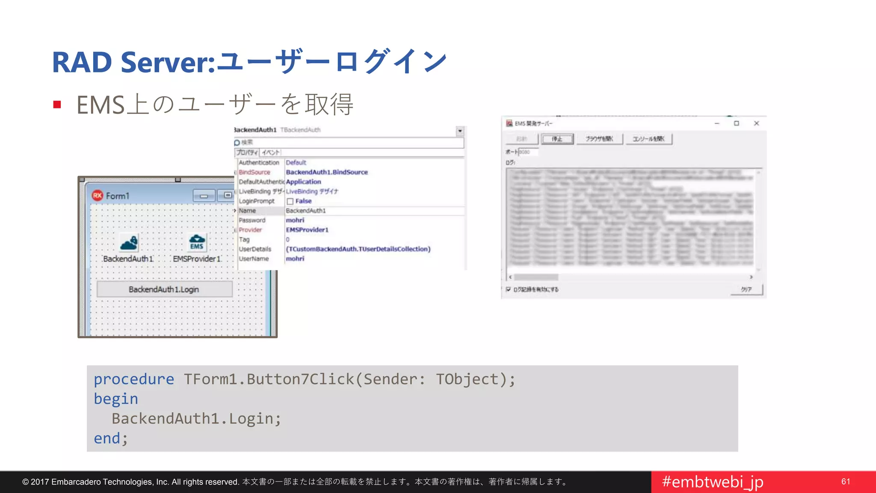The image size is (876, 493).
Task: Select the BackendAuth1 cloud-lock component icon
Action: point(129,243)
